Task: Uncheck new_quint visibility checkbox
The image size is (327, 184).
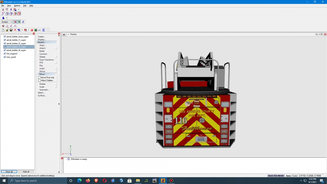Action: [x=5, y=57]
